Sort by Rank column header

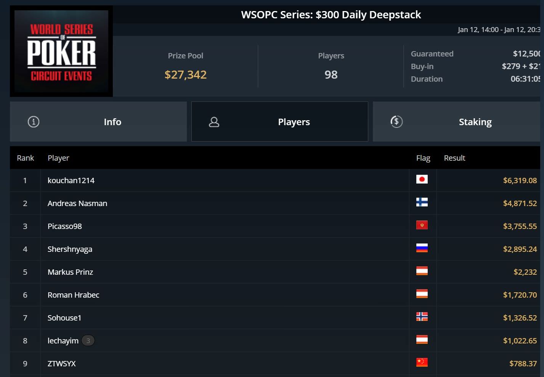25,158
